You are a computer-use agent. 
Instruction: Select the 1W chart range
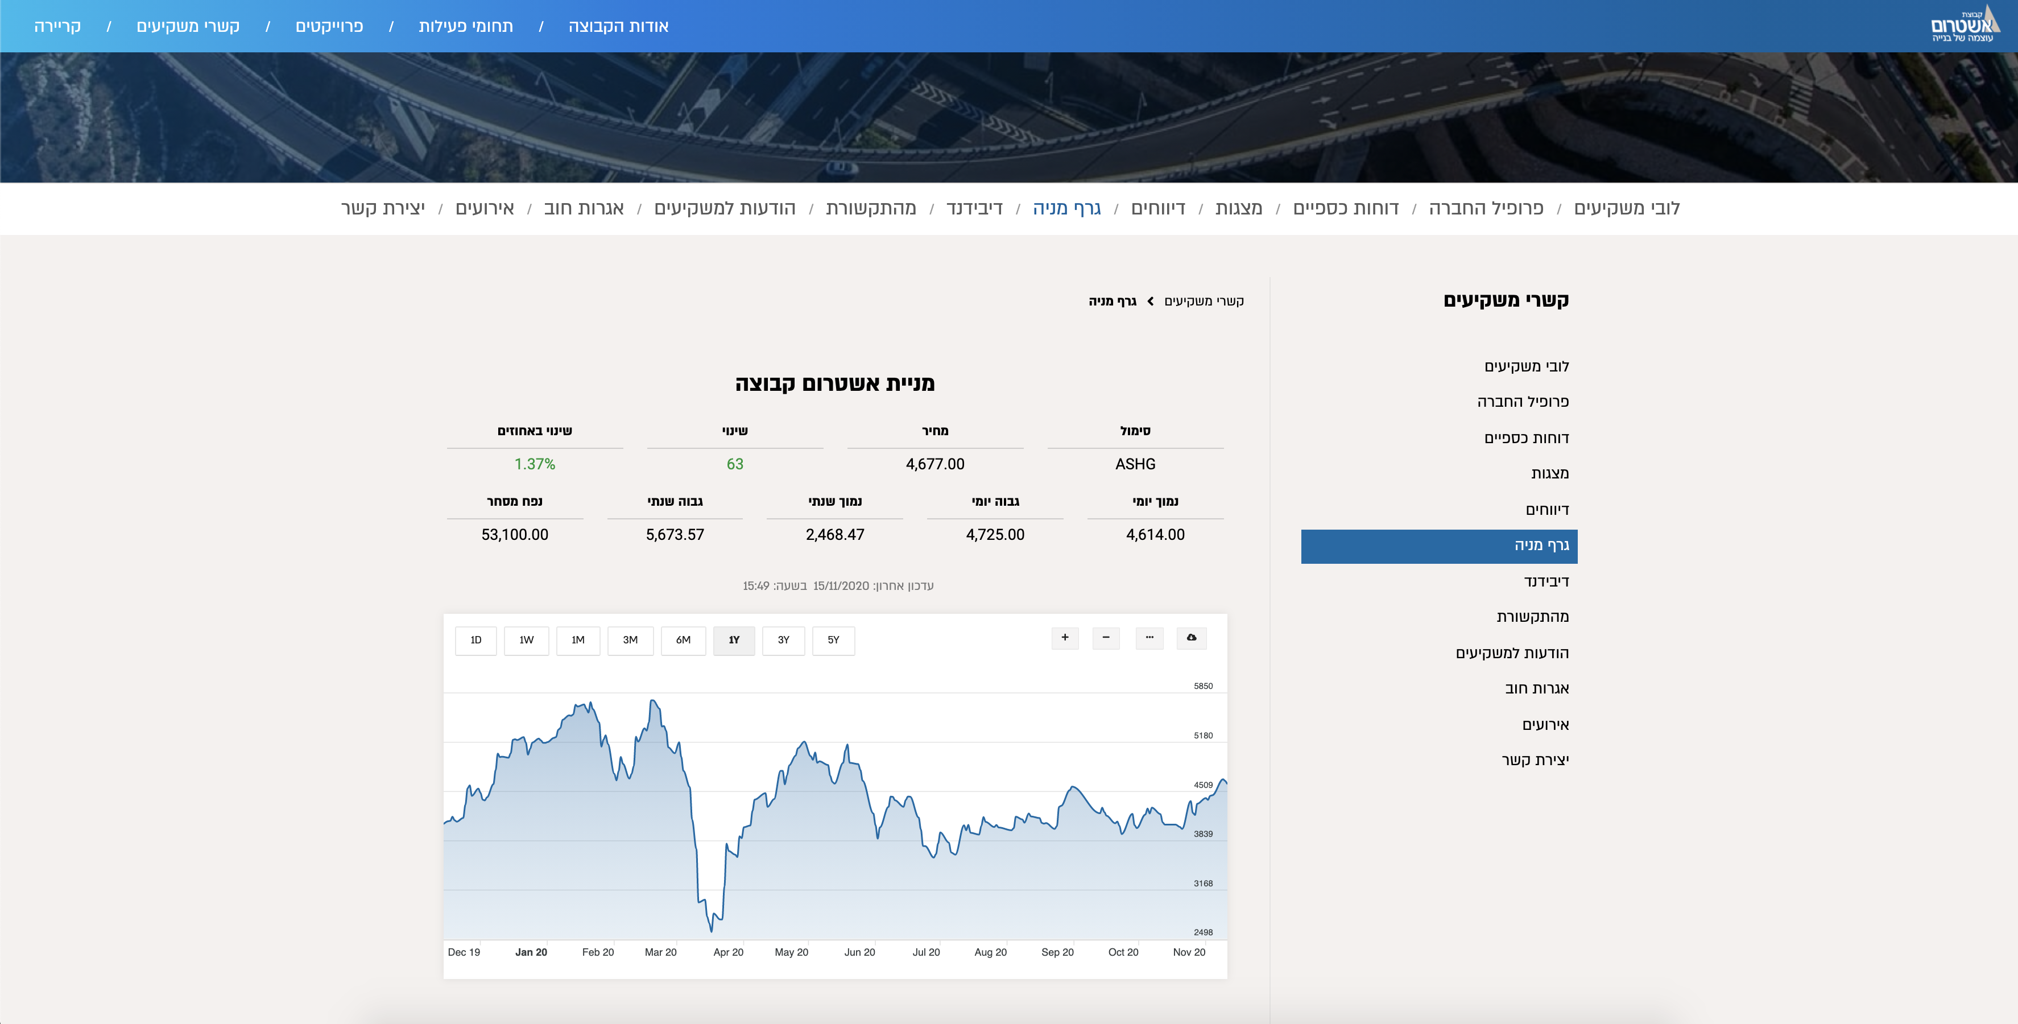click(x=527, y=641)
